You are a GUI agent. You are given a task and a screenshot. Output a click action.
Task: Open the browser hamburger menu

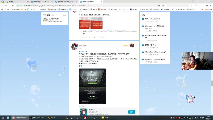click(x=210, y=6)
